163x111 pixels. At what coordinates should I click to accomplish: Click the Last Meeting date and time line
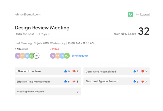coord(55,43)
